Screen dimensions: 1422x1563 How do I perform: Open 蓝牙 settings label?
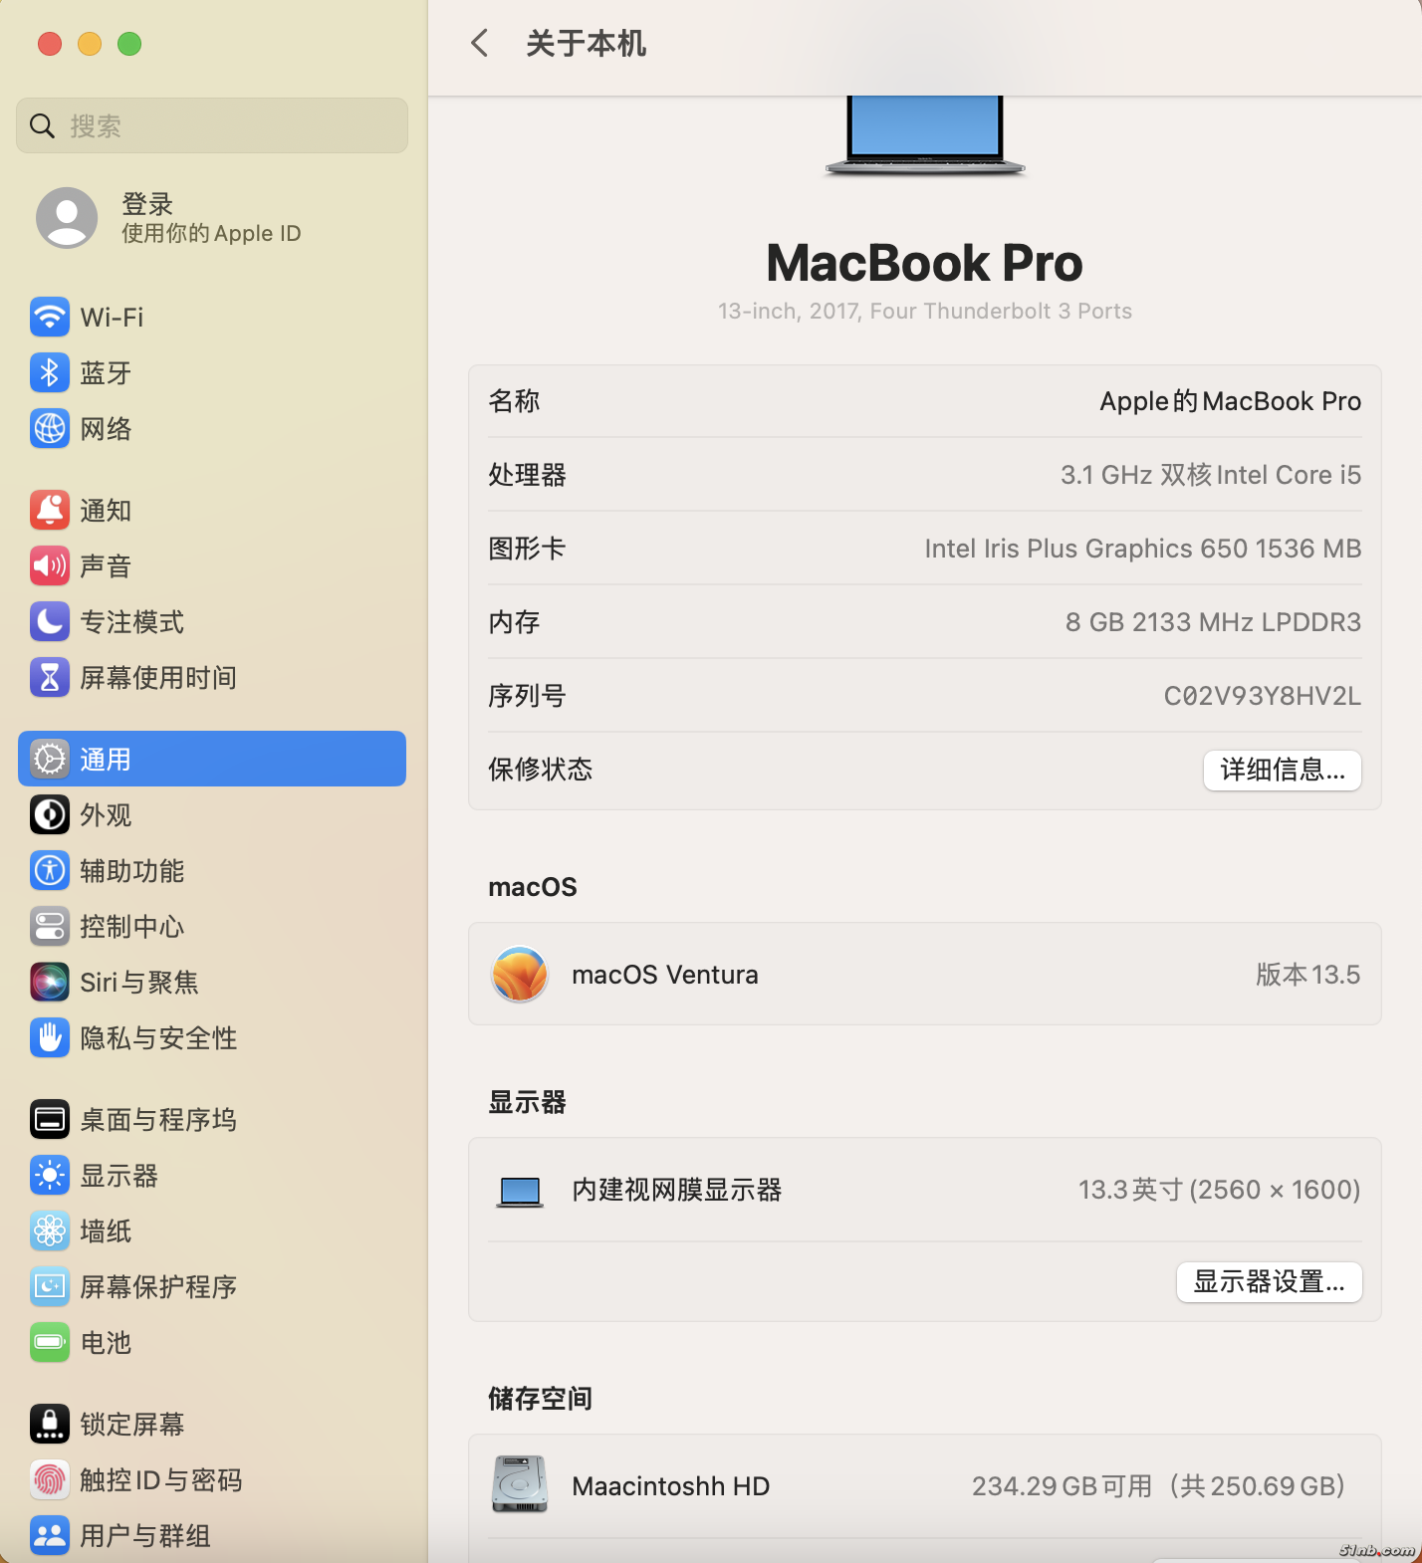click(106, 373)
